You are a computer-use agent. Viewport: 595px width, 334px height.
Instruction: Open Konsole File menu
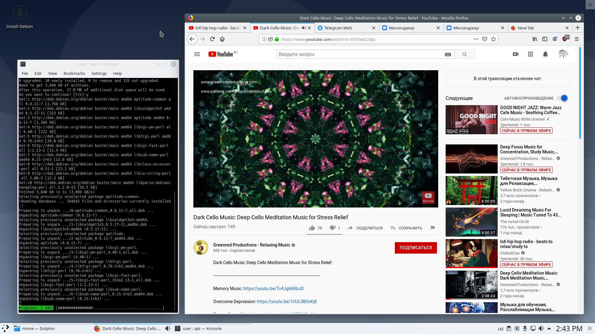coord(25,73)
